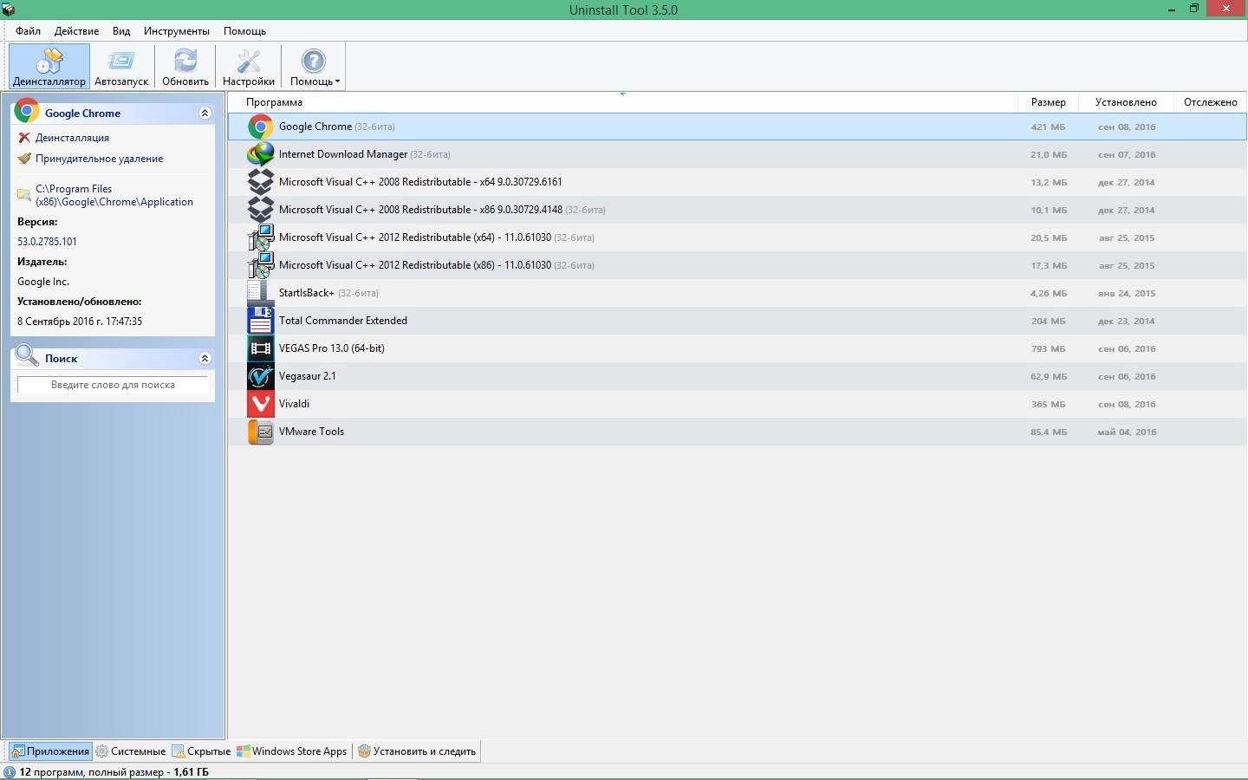
Task: Click the 793 МБ size value
Action: pyautogui.click(x=1049, y=348)
